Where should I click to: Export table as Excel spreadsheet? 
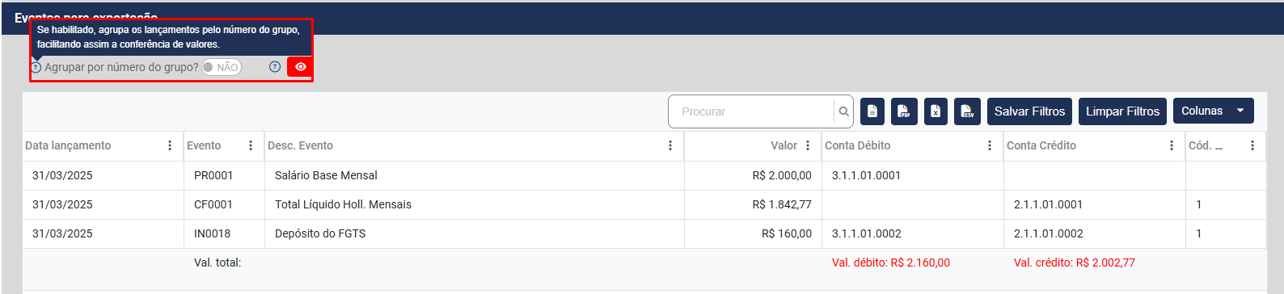pyautogui.click(x=936, y=111)
